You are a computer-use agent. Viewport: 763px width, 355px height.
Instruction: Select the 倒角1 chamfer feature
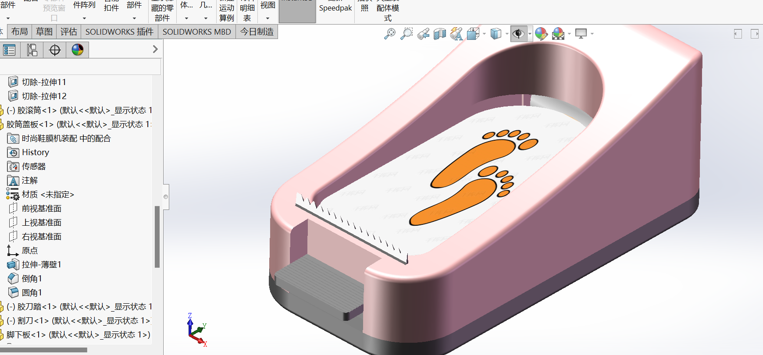tap(32, 278)
